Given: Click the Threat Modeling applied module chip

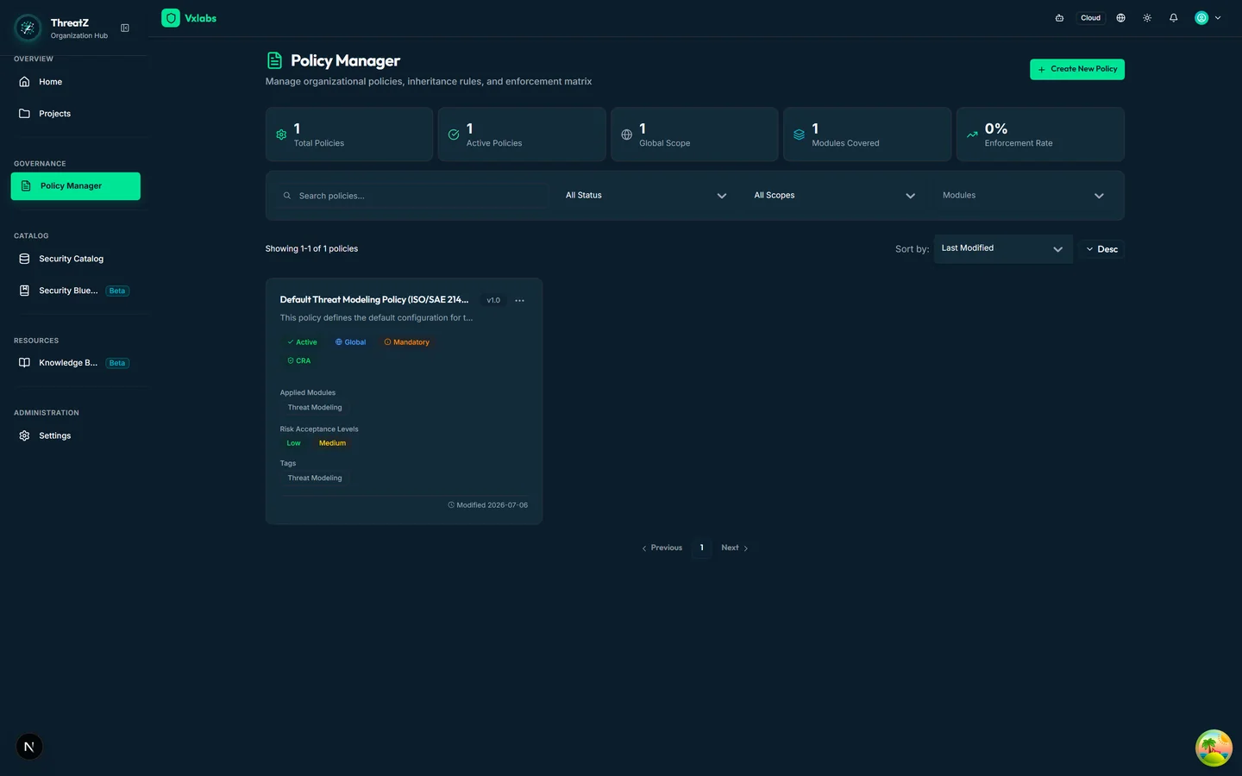Looking at the screenshot, I should pyautogui.click(x=315, y=408).
